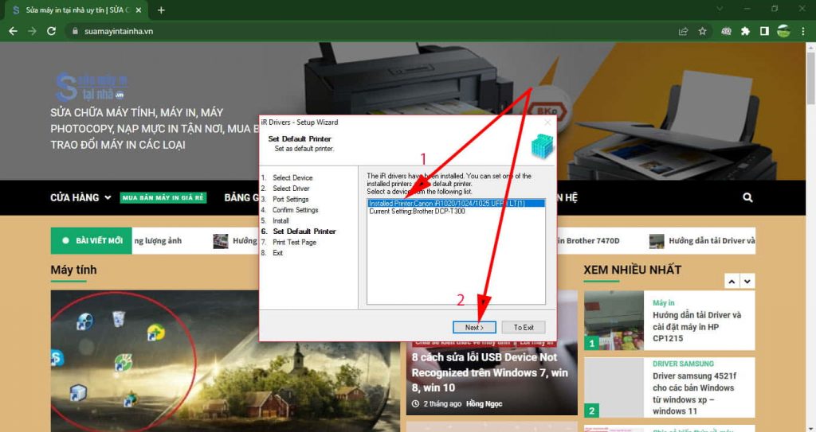Open the Máy tính section heading
The image size is (816, 432).
coord(73,270)
